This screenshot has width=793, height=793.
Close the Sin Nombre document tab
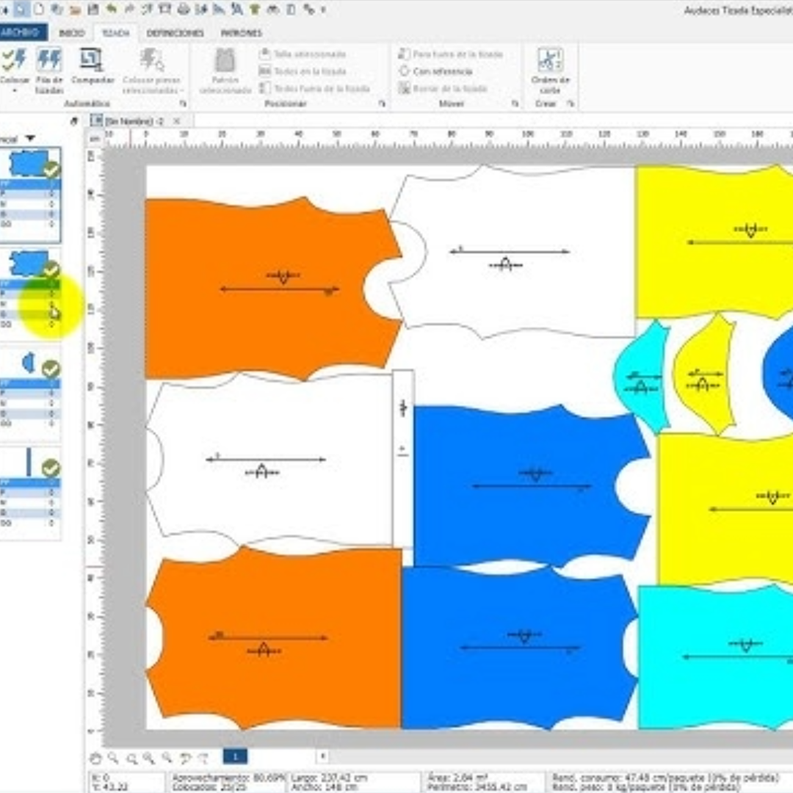[176, 120]
